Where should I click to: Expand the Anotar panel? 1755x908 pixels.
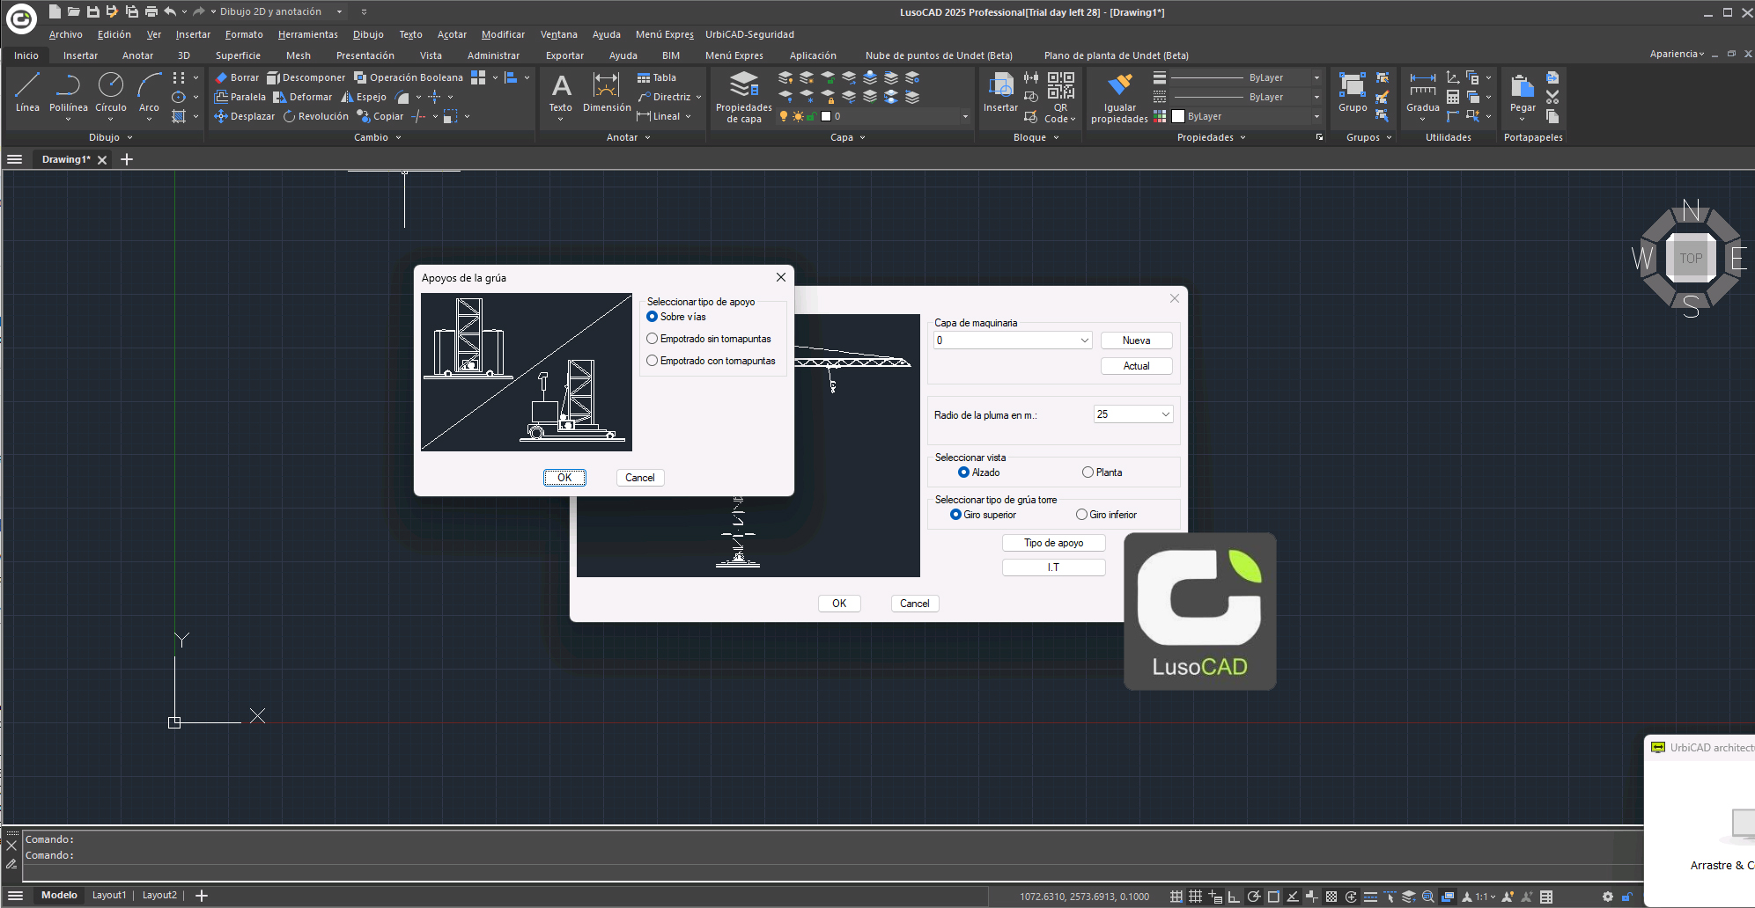pos(629,137)
